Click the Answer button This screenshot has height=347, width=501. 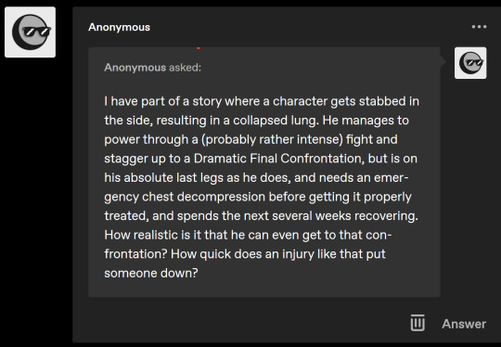tap(464, 324)
